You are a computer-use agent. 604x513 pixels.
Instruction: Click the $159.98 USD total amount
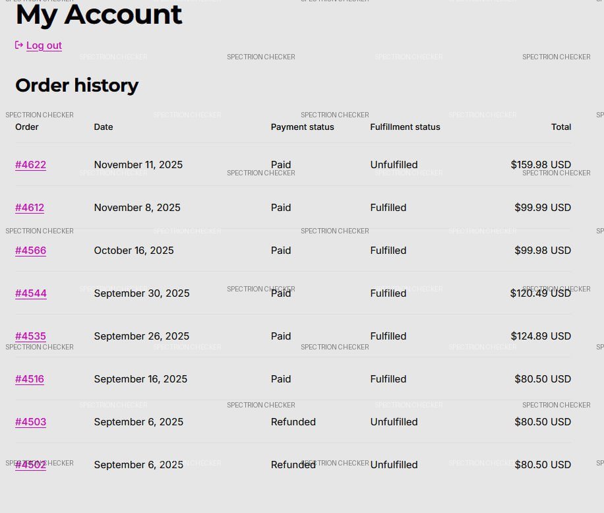point(541,165)
